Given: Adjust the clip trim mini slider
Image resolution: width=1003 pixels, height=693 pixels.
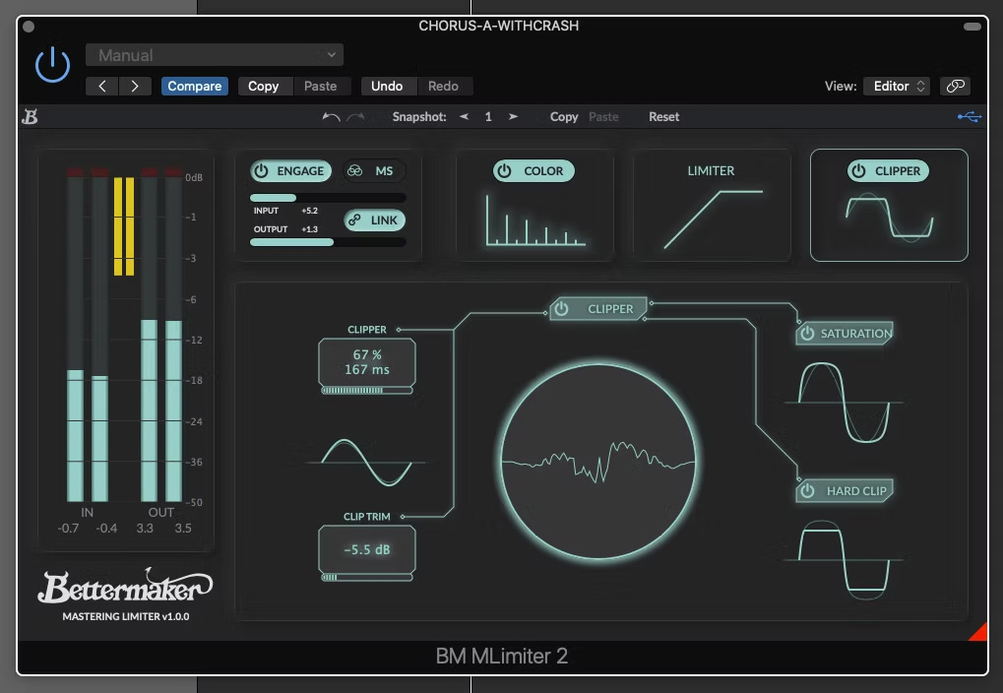Looking at the screenshot, I should coord(366,577).
